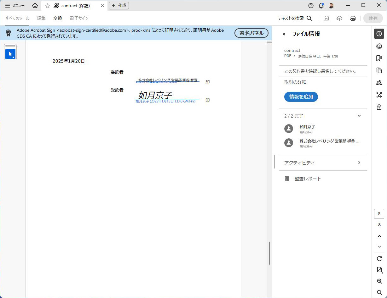Click the 情報を追加 button

tap(301, 97)
